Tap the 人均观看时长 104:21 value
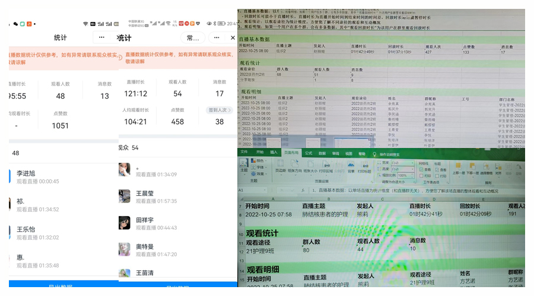This screenshot has width=534, height=296. coord(135,122)
